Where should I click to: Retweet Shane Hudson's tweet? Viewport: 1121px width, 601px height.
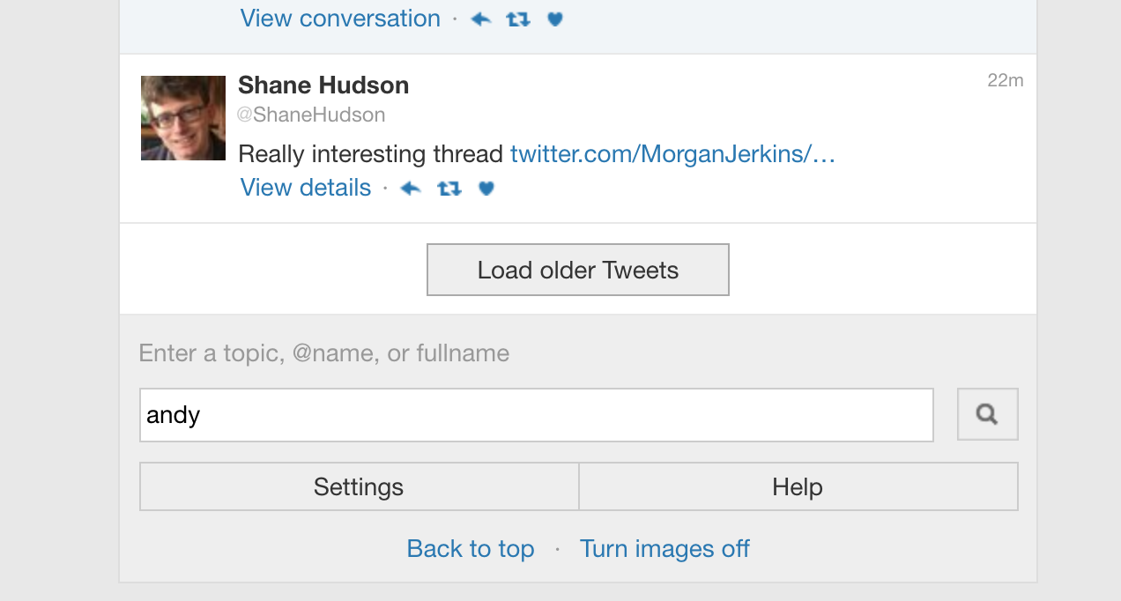[x=449, y=188]
